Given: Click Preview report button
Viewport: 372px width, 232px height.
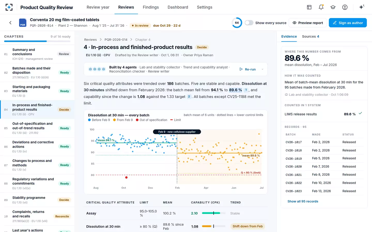Looking at the screenshot, I should [x=308, y=23].
